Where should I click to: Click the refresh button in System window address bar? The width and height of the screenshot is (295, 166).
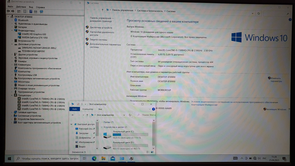tap(259, 14)
